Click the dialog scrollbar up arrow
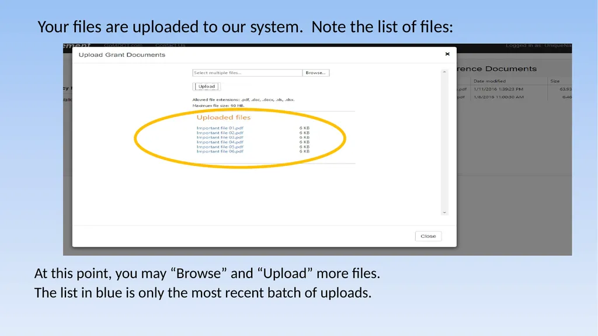This screenshot has height=336, width=598. (x=444, y=72)
